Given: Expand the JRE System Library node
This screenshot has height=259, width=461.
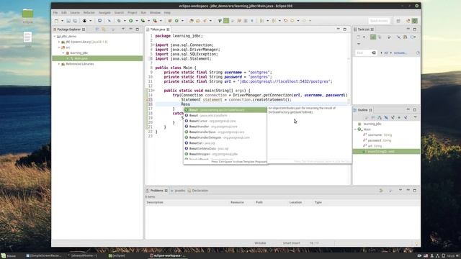Looking at the screenshot, I should point(59,42).
